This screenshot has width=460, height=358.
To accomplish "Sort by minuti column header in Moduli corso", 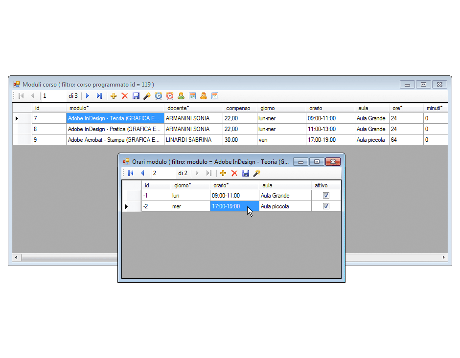I will pos(436,108).
